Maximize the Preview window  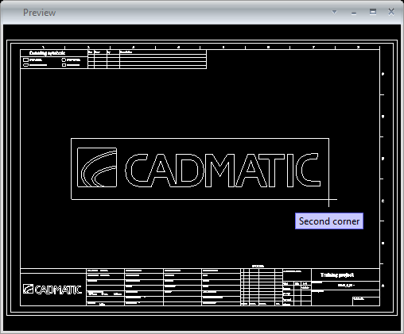point(373,12)
